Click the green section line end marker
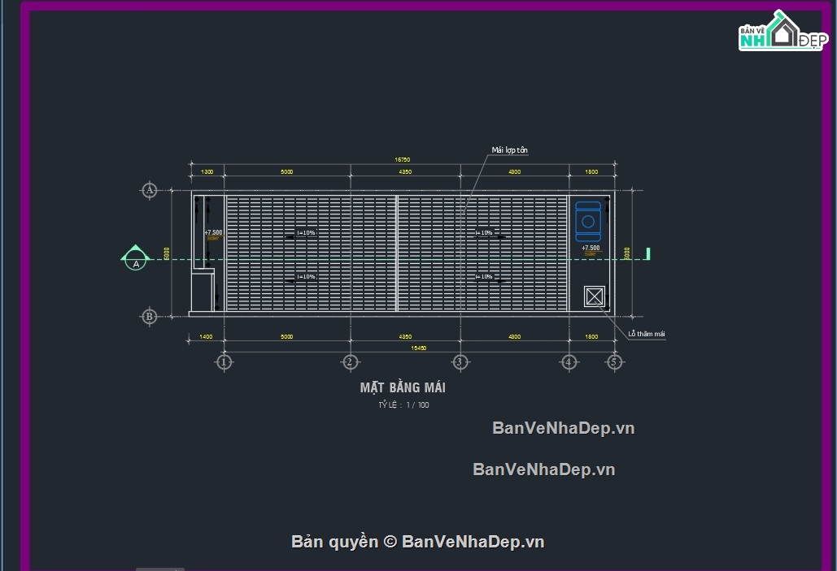The width and height of the screenshot is (837, 571). (x=648, y=253)
